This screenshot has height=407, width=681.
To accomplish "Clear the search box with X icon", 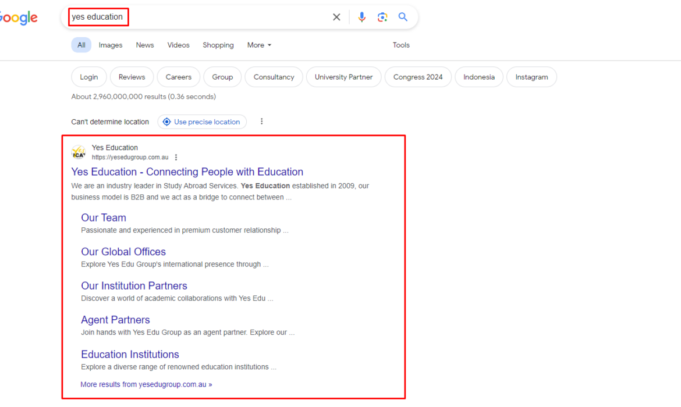I will click(x=336, y=17).
